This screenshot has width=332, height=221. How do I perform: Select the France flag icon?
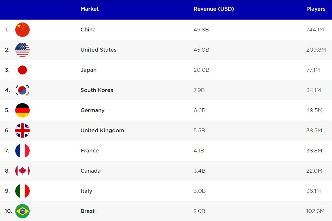pos(22,151)
